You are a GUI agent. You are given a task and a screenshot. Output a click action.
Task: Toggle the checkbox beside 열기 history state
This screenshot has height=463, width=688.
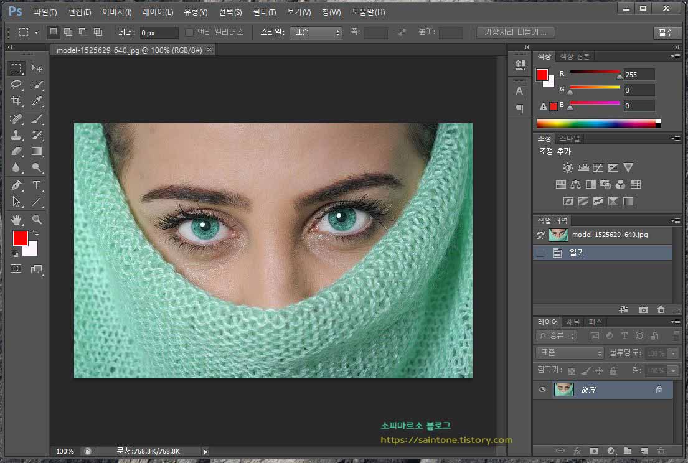[540, 253]
